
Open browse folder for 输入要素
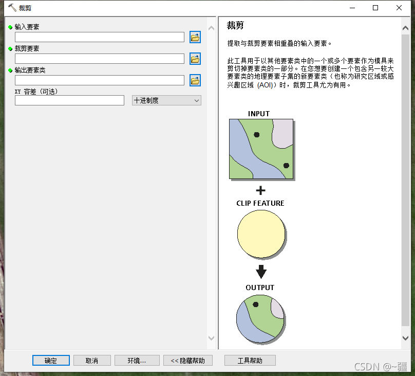(195, 37)
